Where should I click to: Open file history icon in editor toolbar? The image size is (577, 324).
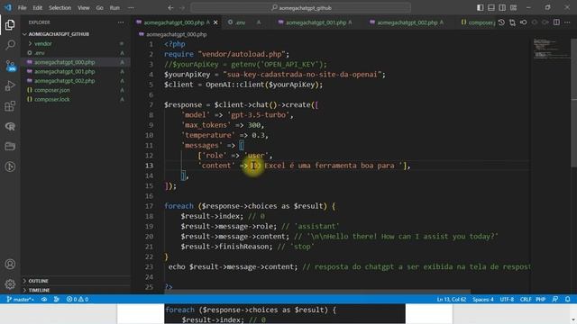click(501, 22)
